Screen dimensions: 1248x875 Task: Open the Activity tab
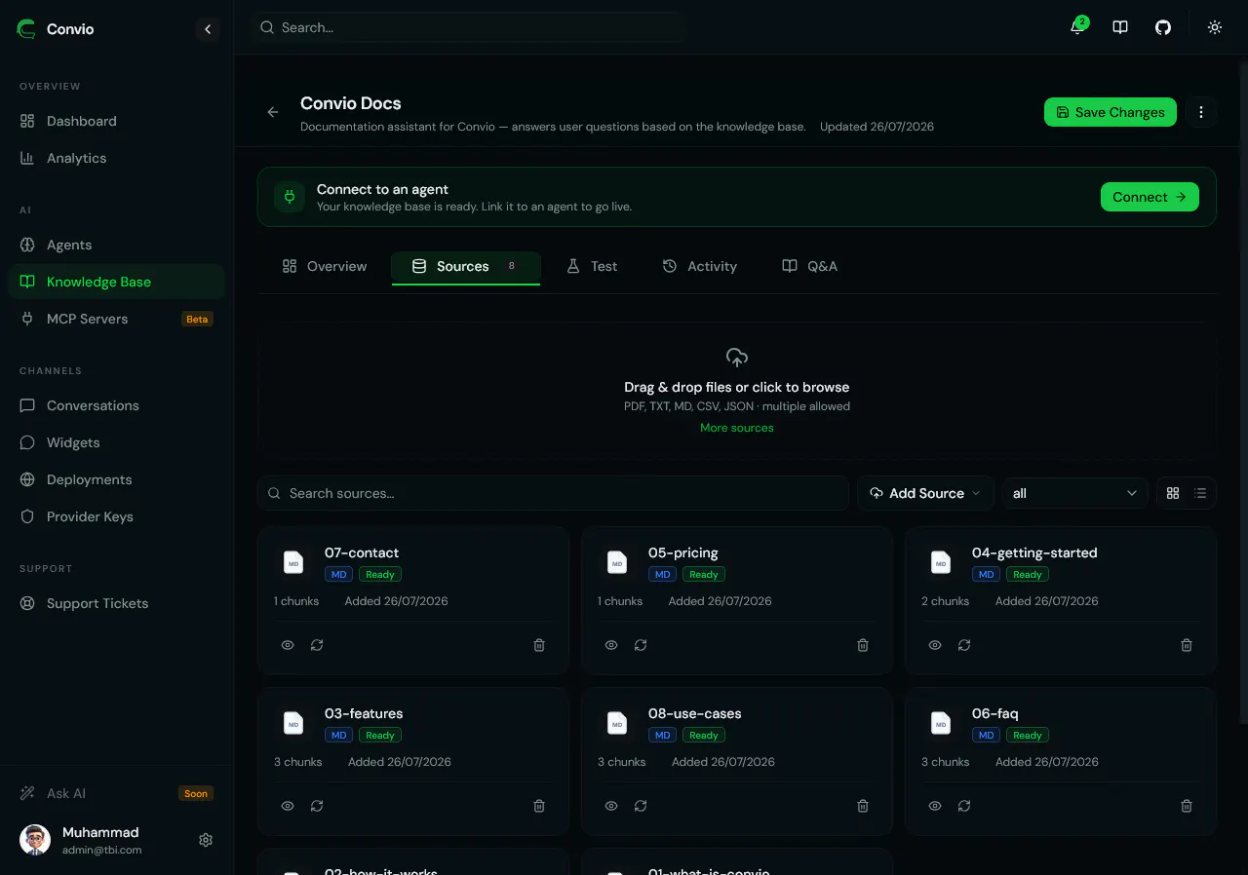(x=700, y=266)
